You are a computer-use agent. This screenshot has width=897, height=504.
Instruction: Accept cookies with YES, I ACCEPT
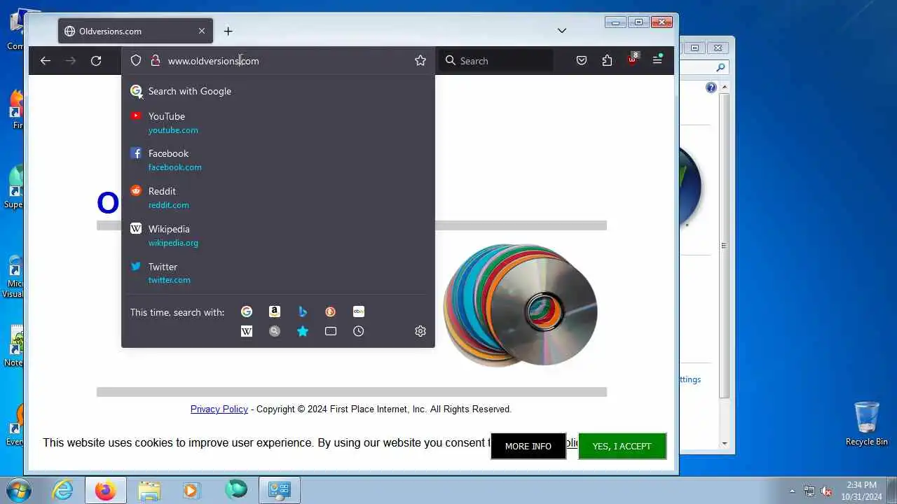pos(622,446)
